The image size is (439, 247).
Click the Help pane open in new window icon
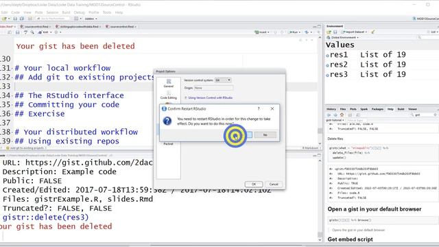pyautogui.click(x=358, y=115)
